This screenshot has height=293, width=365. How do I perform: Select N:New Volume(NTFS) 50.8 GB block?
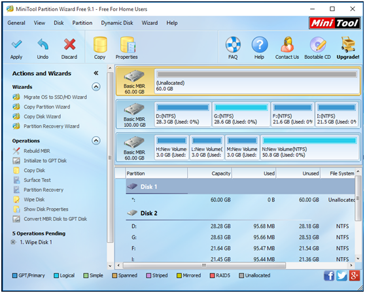coord(309,148)
